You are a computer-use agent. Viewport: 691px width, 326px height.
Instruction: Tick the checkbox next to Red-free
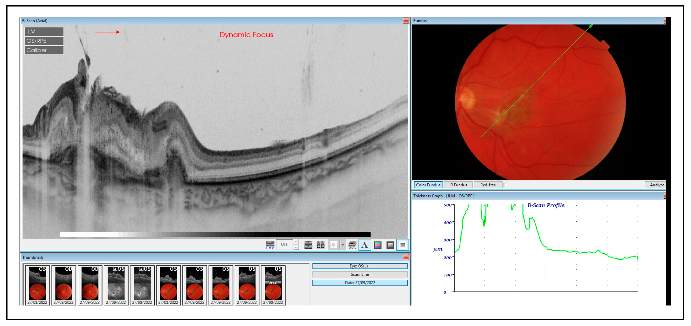point(506,185)
